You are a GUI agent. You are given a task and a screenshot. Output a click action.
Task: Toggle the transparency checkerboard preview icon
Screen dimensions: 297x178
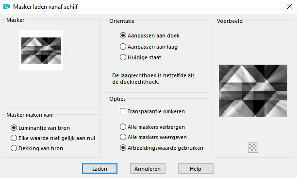(x=253, y=147)
